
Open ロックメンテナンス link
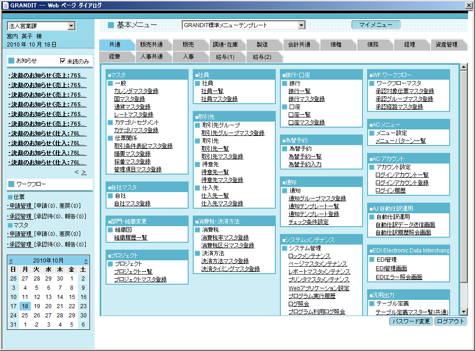tap(309, 256)
